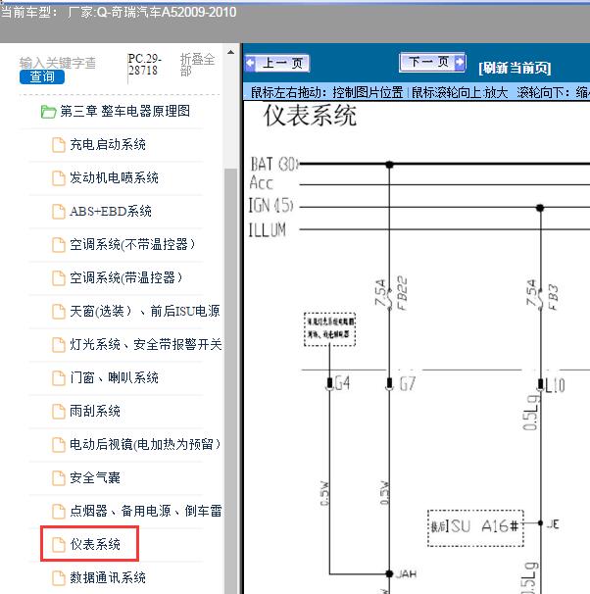Click the left arrow icon on 上一页

250,63
